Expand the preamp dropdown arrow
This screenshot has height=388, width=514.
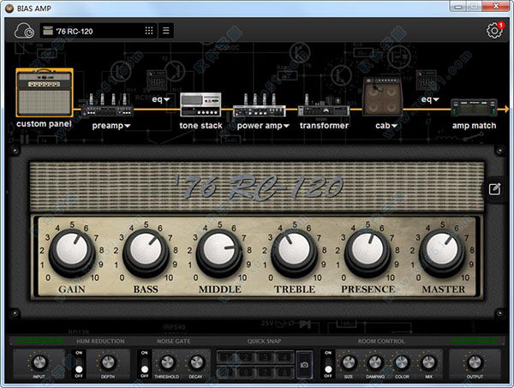point(127,126)
